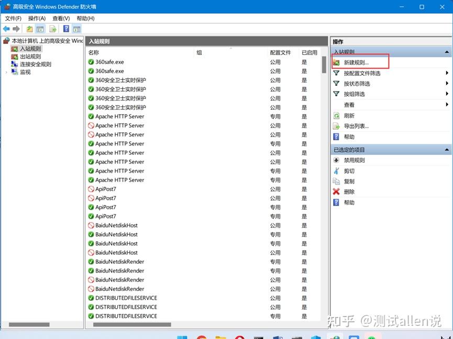Image resolution: width=453 pixels, height=339 pixels.
Task: Click the left tree pane horizontal scrollbar
Action: pyautogui.click(x=29, y=324)
